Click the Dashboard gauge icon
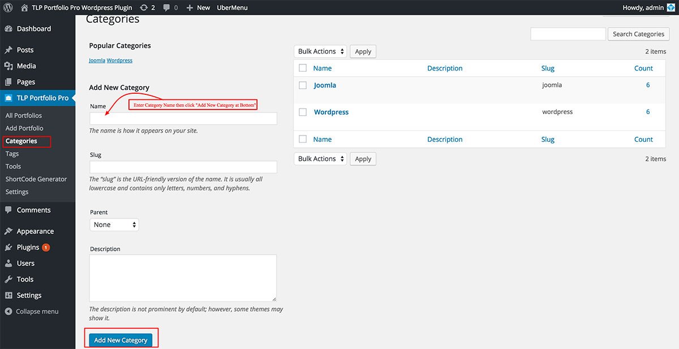Image resolution: width=679 pixels, height=349 pixels. [8, 29]
